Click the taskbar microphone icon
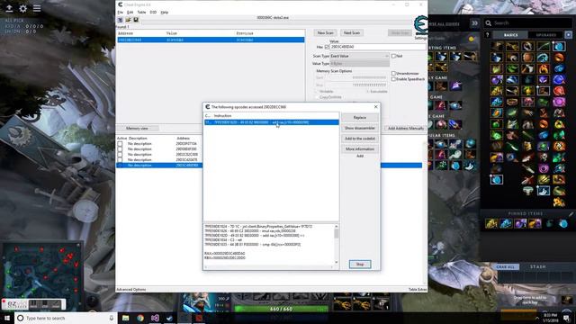The width and height of the screenshot is (576, 324). (112, 318)
